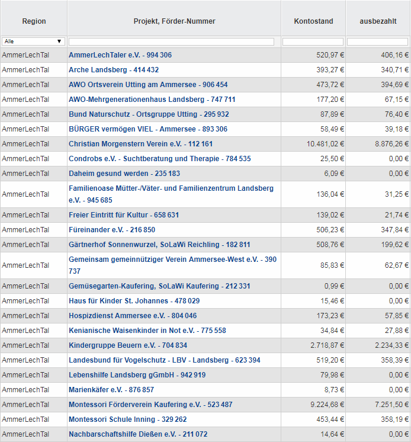Click the Projekt, Förder-Nummer column header
The width and height of the screenshot is (411, 442).
pos(174,21)
